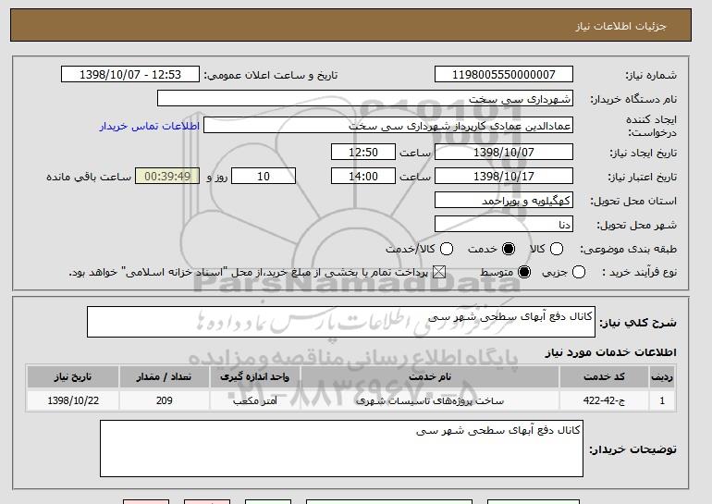Click the شرح کلی نیاز text area
Screen dimensions: 712x504
341,322
